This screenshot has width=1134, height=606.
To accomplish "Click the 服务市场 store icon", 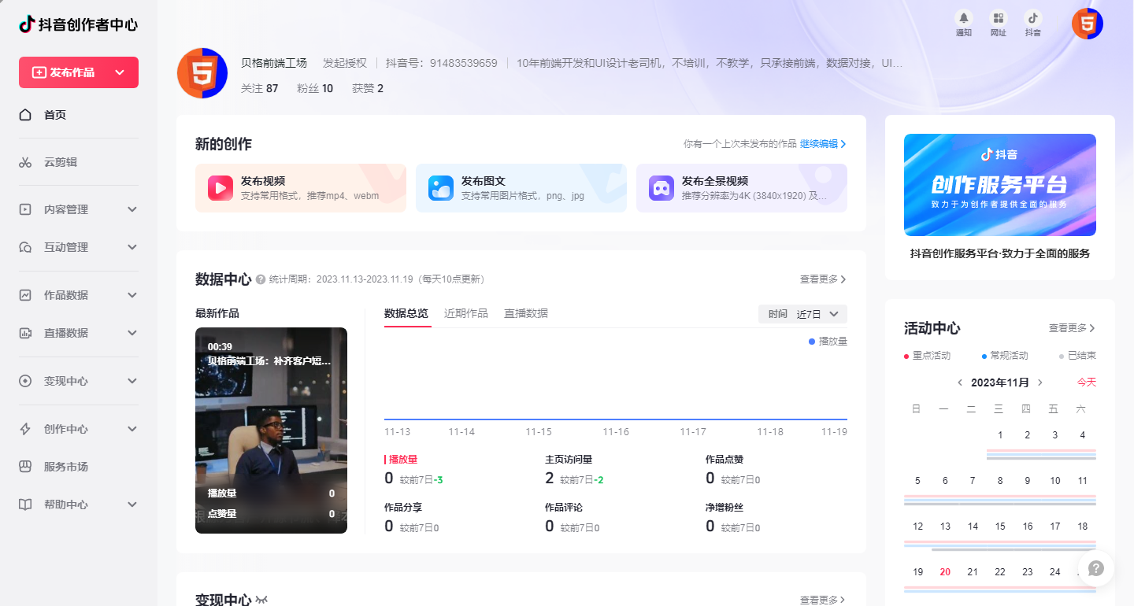I will [25, 467].
